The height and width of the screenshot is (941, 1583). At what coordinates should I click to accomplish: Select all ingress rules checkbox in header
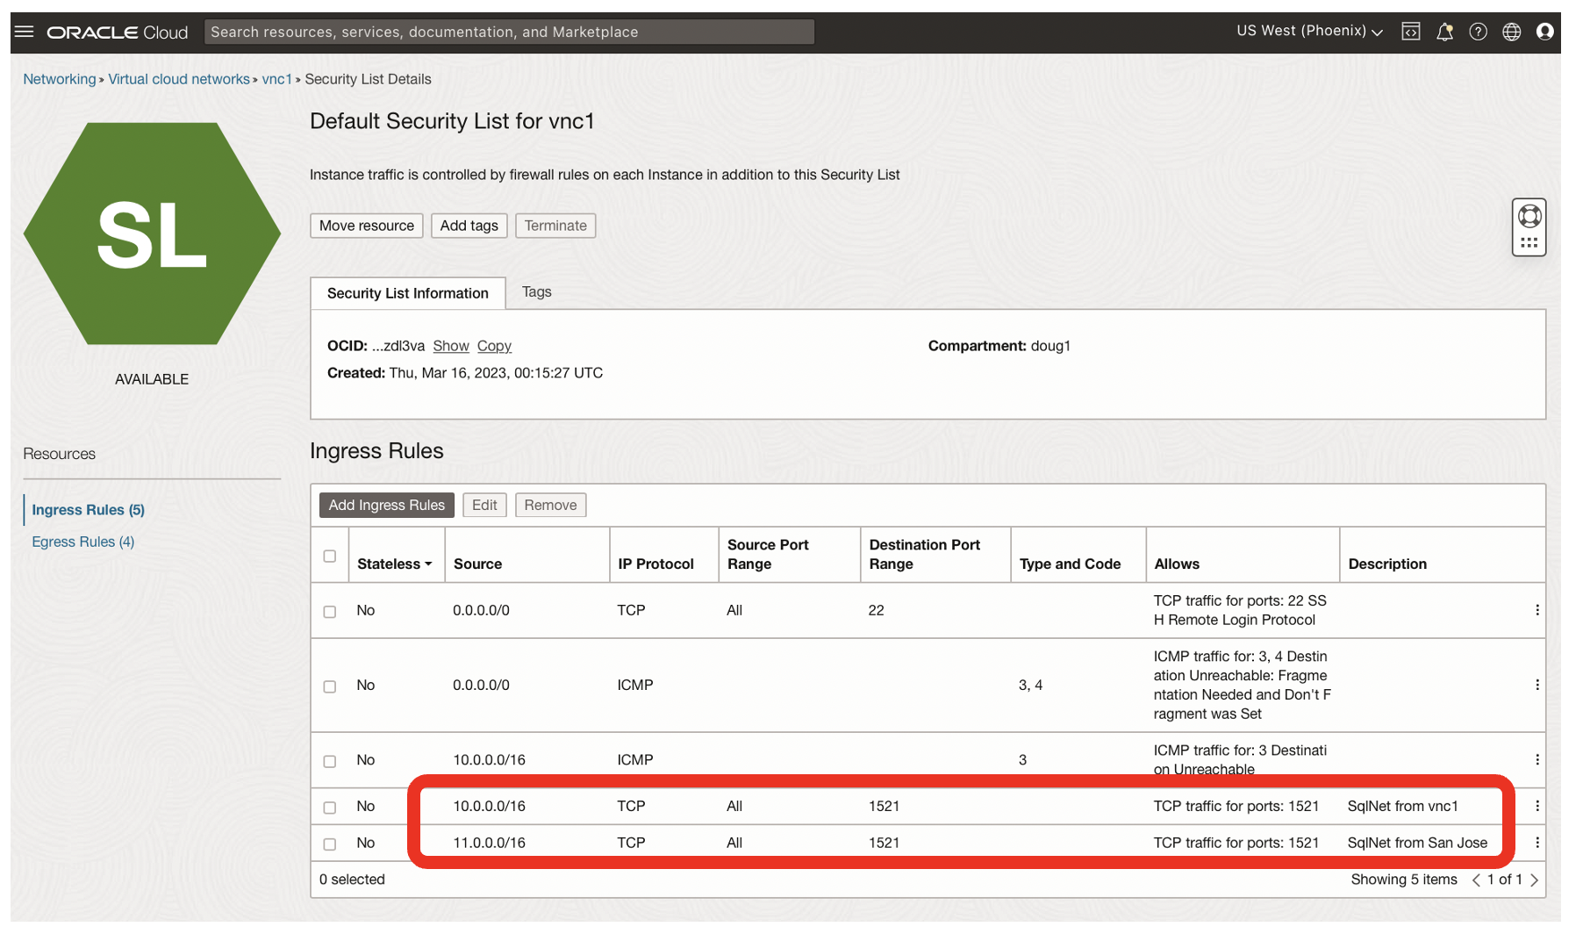(330, 556)
